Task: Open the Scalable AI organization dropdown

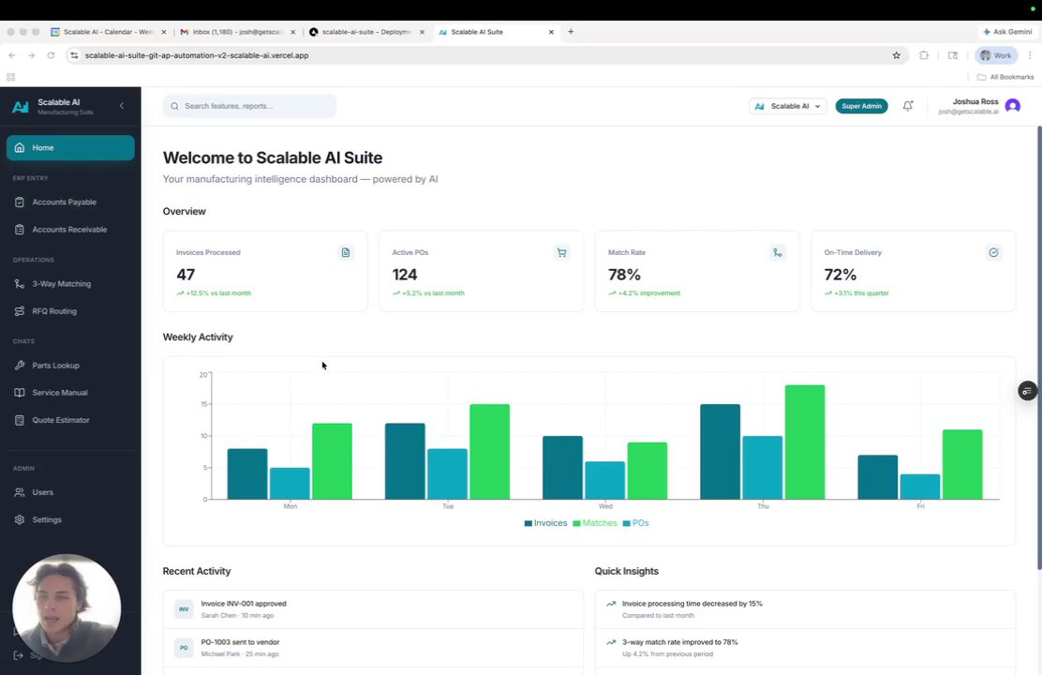Action: (x=788, y=106)
